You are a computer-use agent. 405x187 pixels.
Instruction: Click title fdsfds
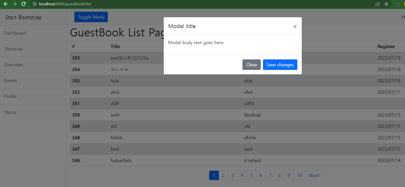pos(117,138)
